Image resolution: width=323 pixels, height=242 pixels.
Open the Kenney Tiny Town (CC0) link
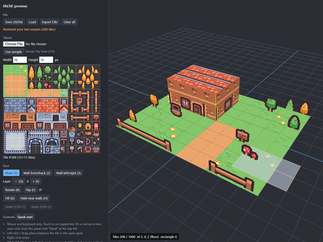click(40, 51)
